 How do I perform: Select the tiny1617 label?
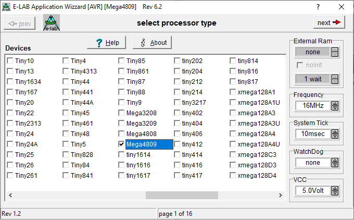point(138,176)
